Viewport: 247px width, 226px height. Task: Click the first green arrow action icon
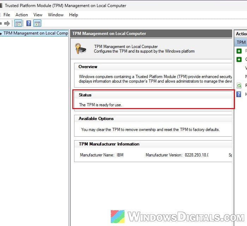(239, 51)
